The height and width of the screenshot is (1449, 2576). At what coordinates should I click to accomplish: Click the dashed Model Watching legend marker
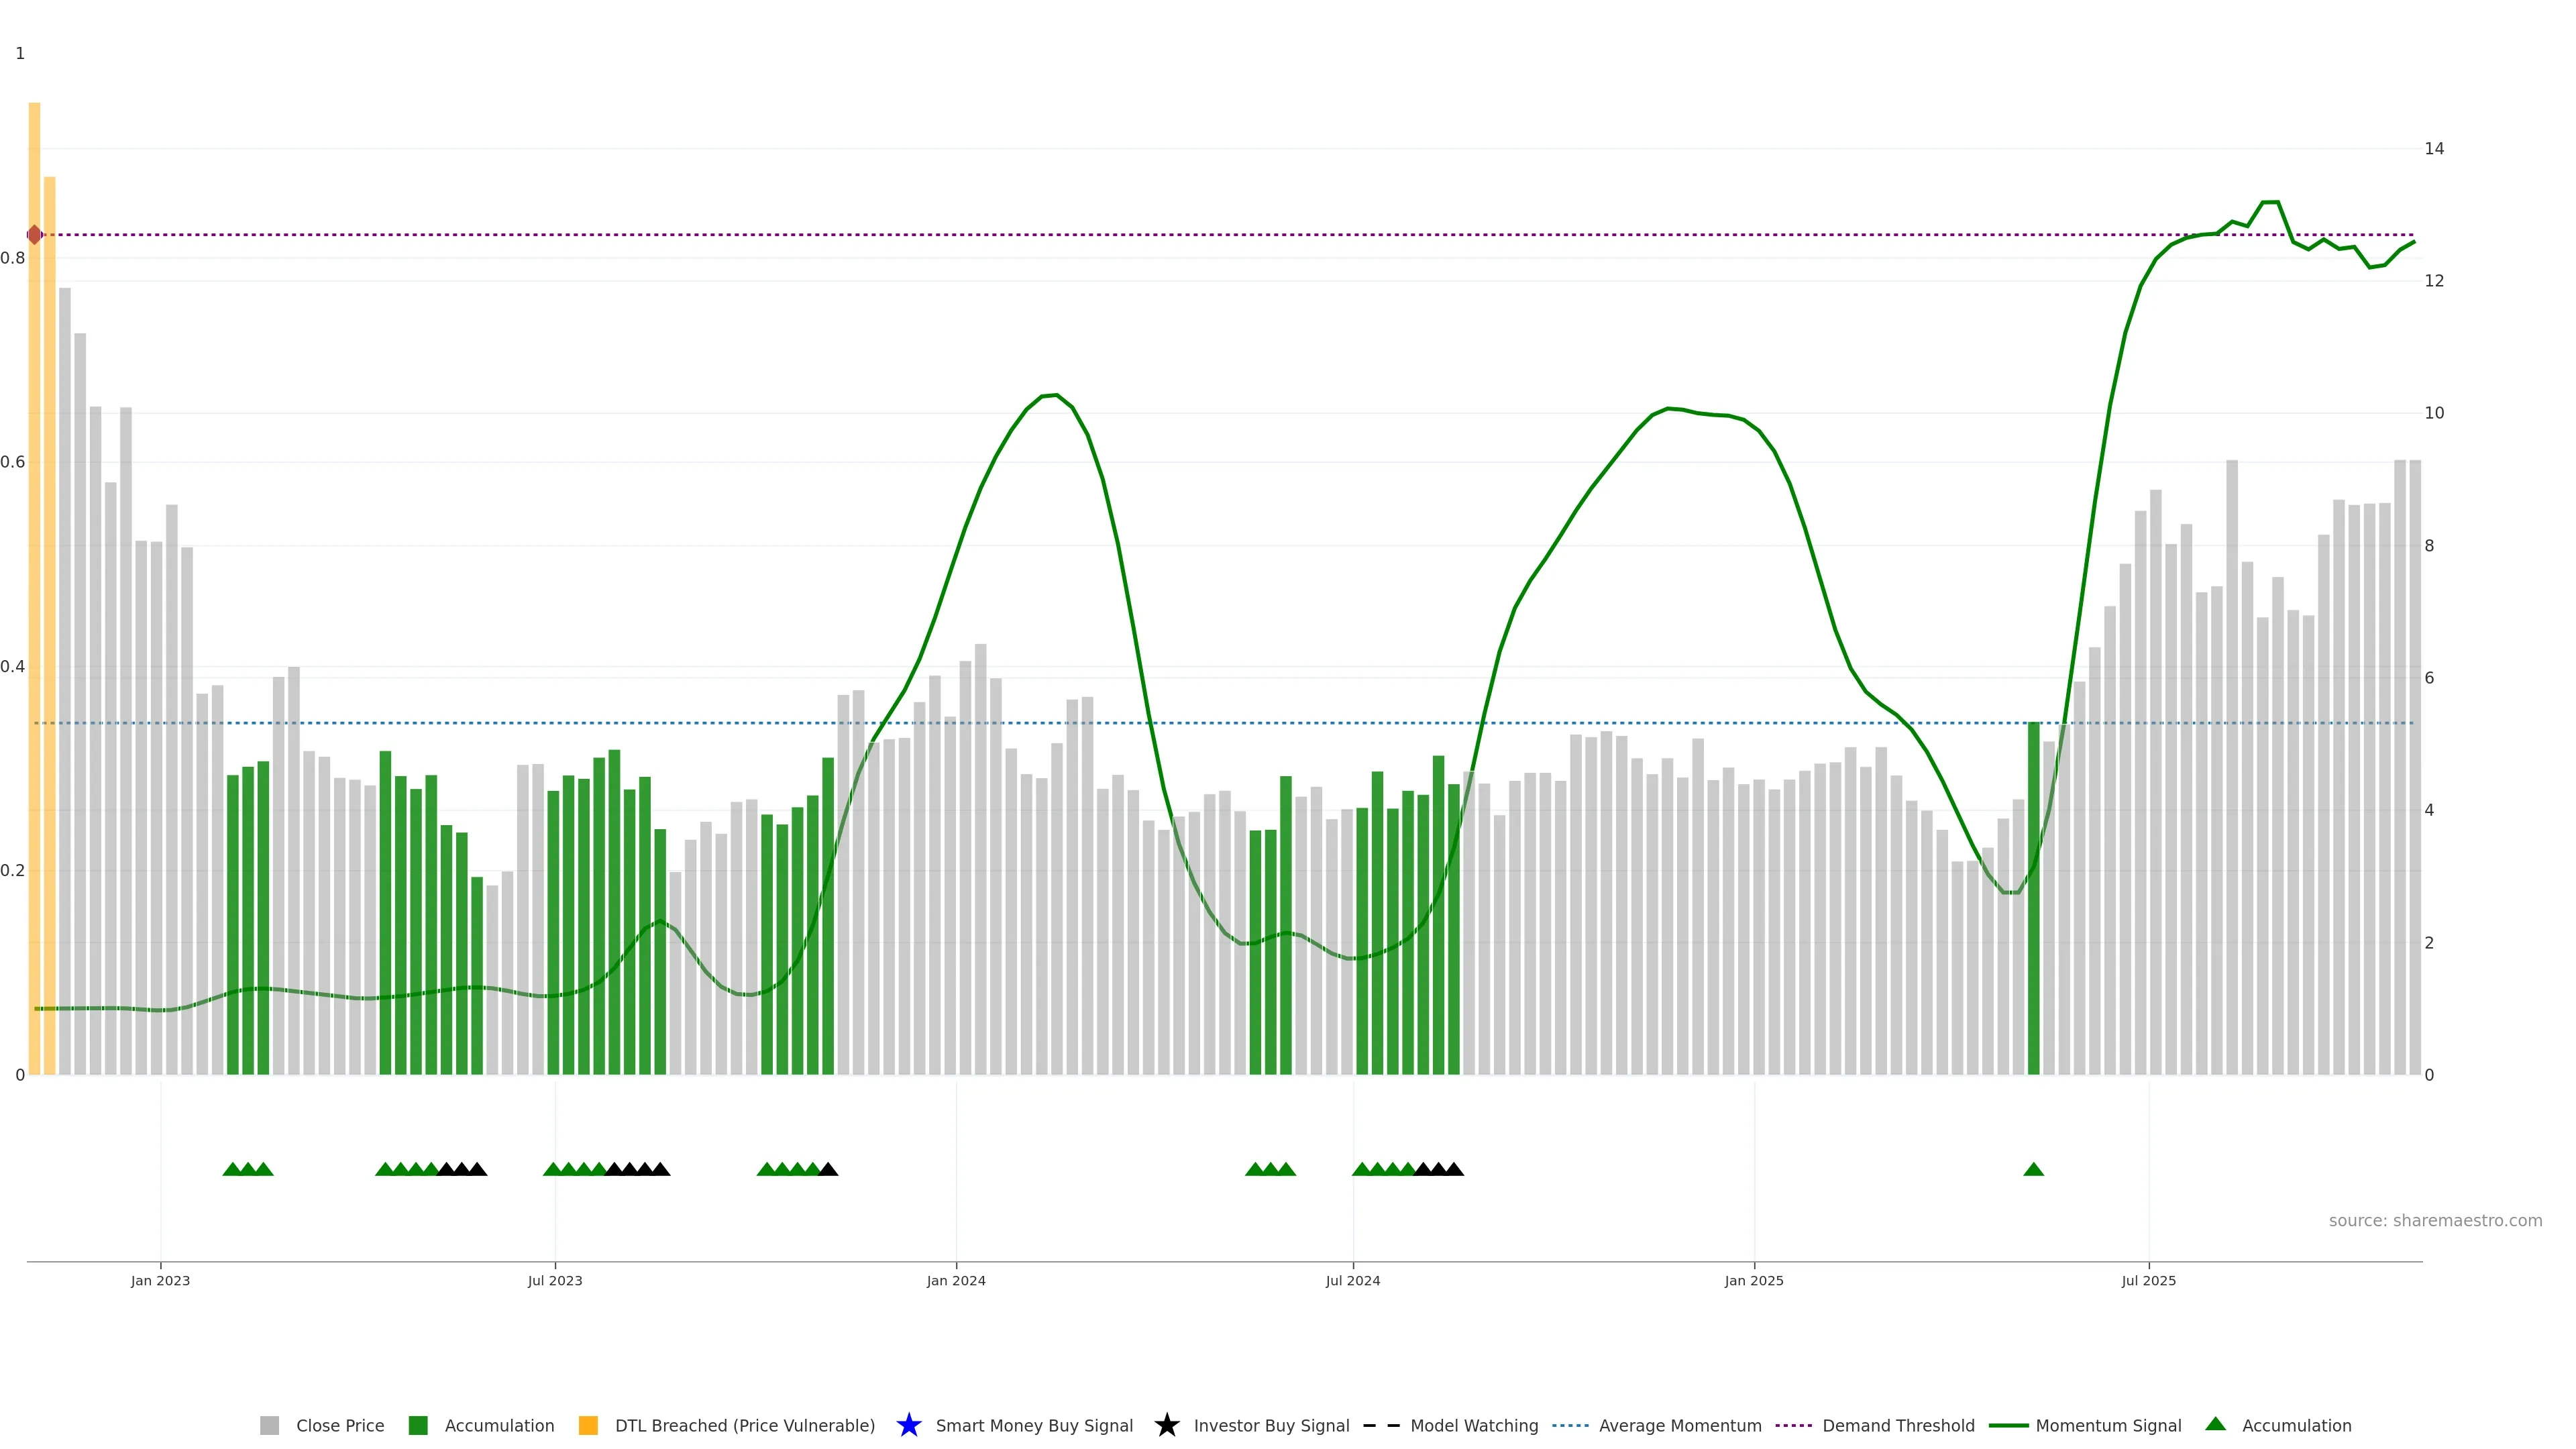point(1381,1425)
